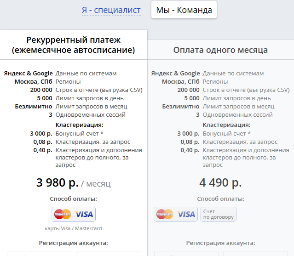Select the "Мы - Команда" tab
294x256 pixels.
[184, 10]
